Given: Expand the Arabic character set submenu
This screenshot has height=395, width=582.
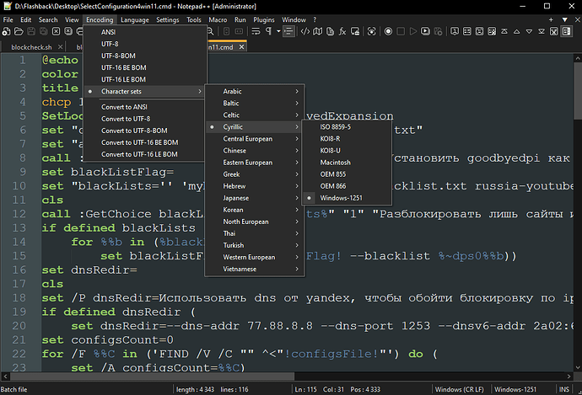Looking at the screenshot, I should pyautogui.click(x=255, y=91).
